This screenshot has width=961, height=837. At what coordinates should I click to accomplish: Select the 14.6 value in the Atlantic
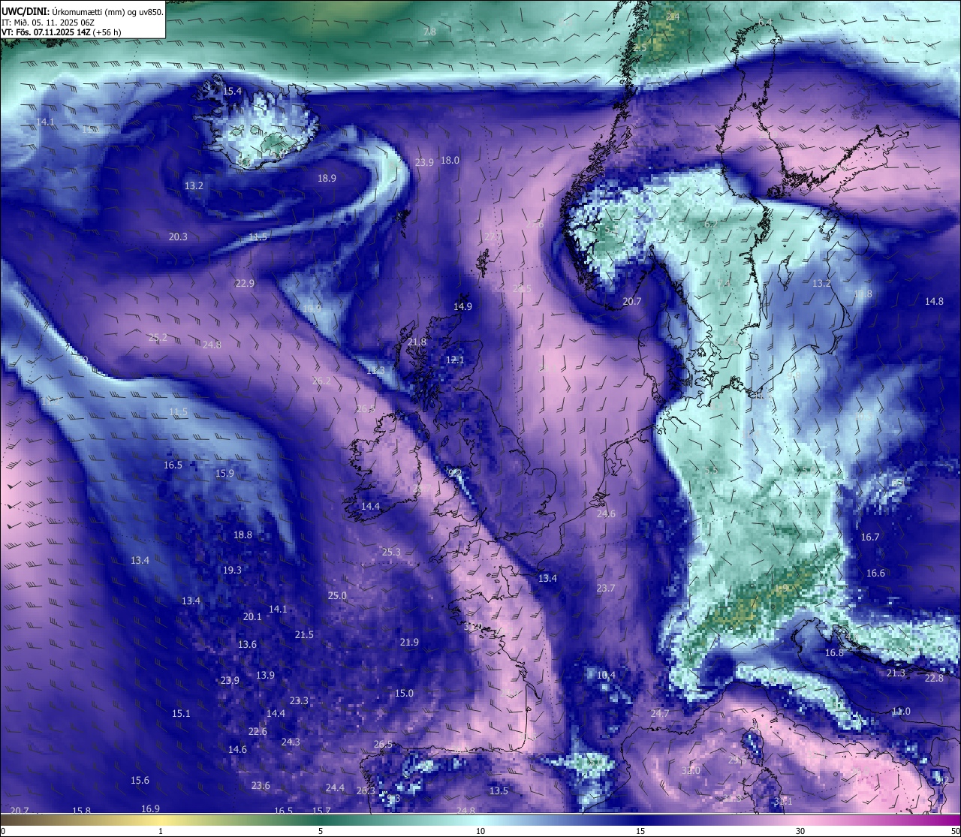pyautogui.click(x=237, y=750)
